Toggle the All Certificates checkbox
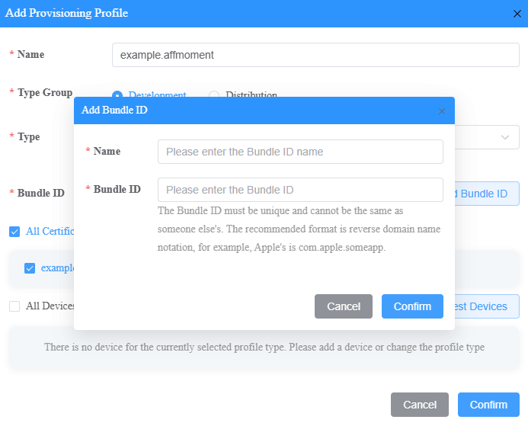The image size is (528, 426). [x=14, y=232]
